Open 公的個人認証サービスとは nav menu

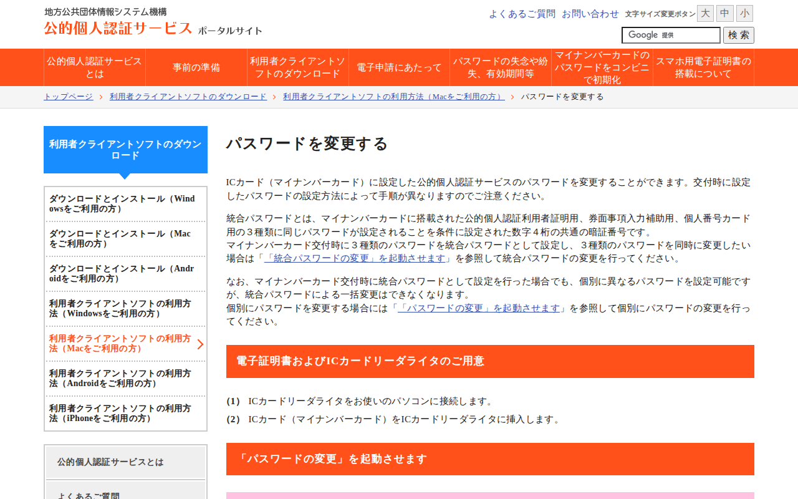point(94,67)
